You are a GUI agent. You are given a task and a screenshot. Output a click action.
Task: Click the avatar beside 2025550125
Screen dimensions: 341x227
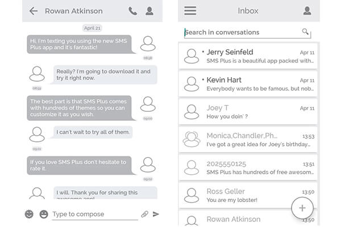pyautogui.click(x=192, y=167)
